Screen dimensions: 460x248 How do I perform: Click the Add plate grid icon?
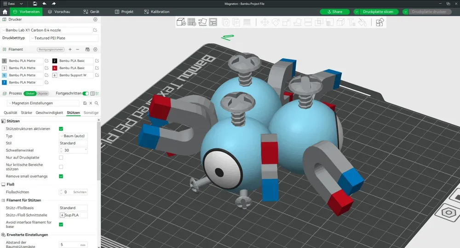click(x=191, y=22)
